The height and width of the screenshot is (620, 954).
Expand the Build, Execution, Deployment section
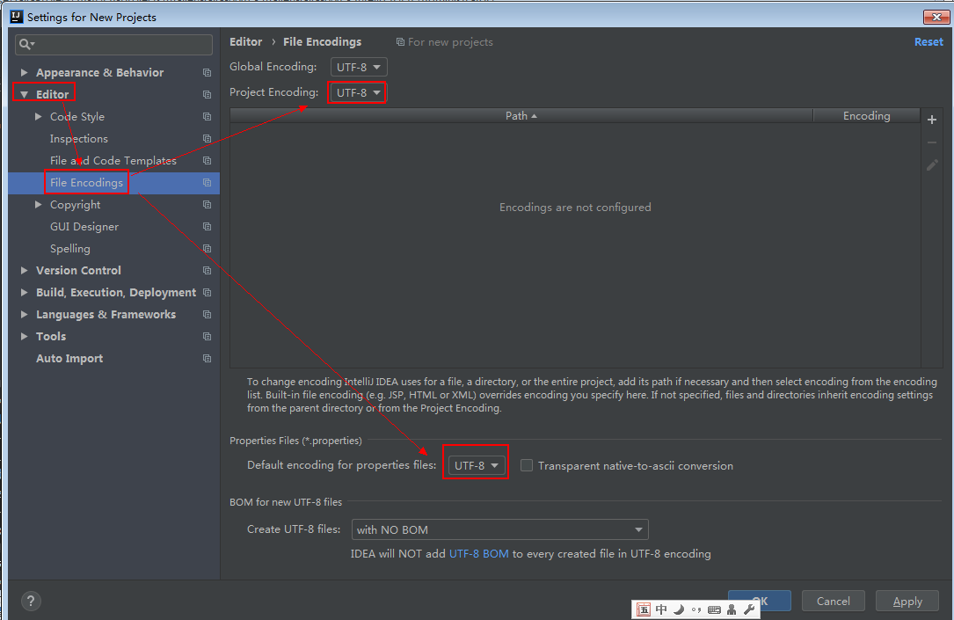(x=25, y=293)
